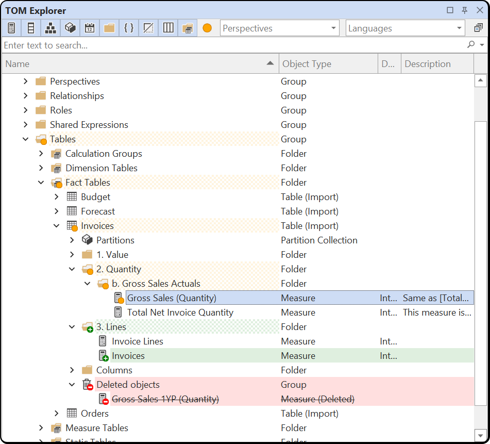
Task: Sort by the Name column header
Action: pyautogui.click(x=140, y=64)
